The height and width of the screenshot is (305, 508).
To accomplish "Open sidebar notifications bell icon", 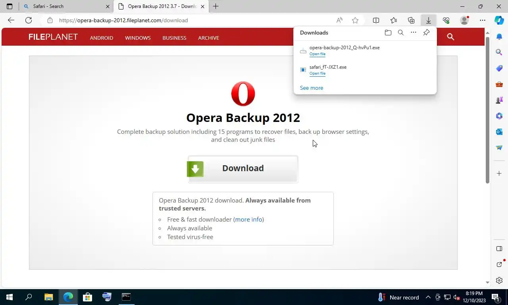I will click(x=499, y=37).
